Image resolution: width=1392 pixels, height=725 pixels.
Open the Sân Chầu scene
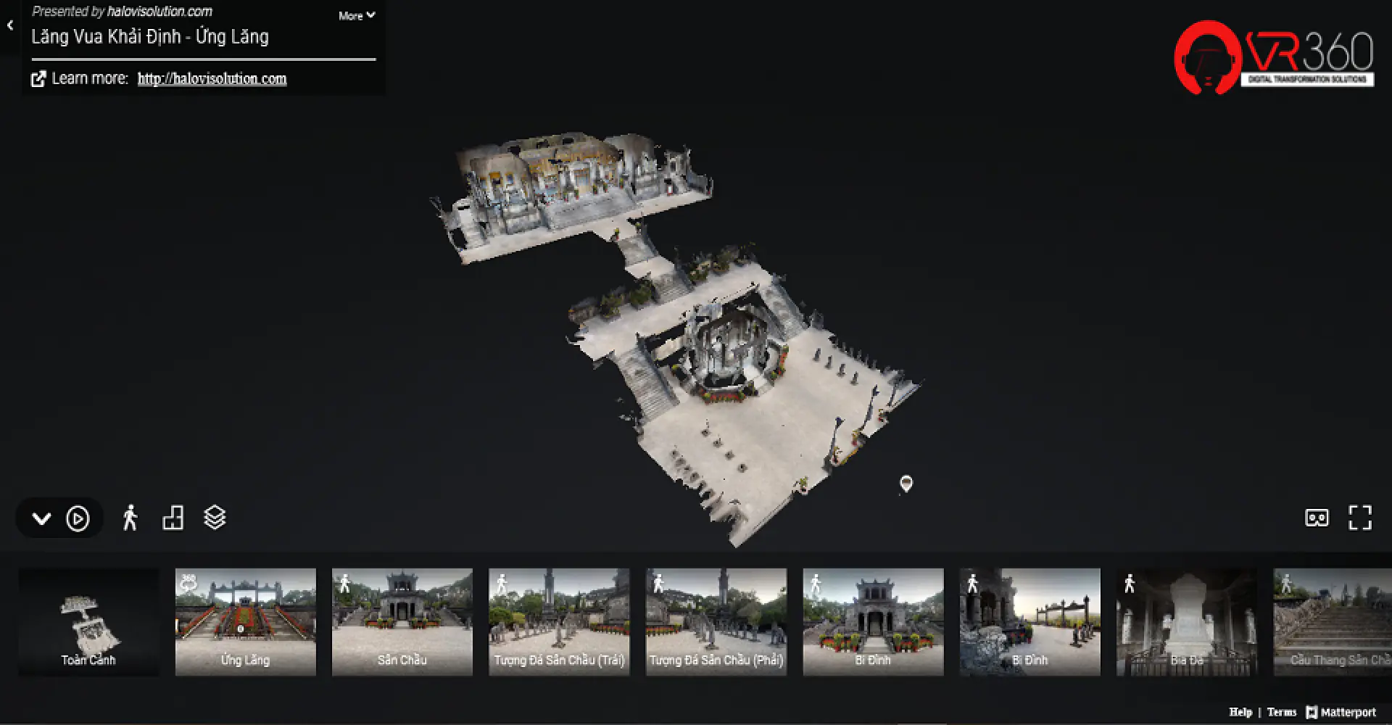click(402, 622)
